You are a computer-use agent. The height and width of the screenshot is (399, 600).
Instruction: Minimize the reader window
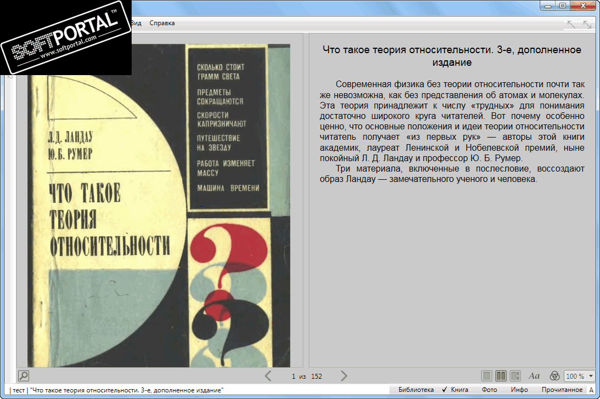(548, 5)
